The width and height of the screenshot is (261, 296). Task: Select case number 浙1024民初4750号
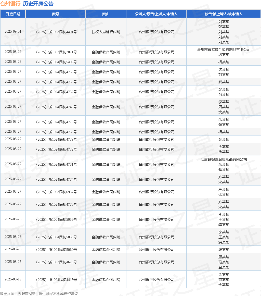56,82
